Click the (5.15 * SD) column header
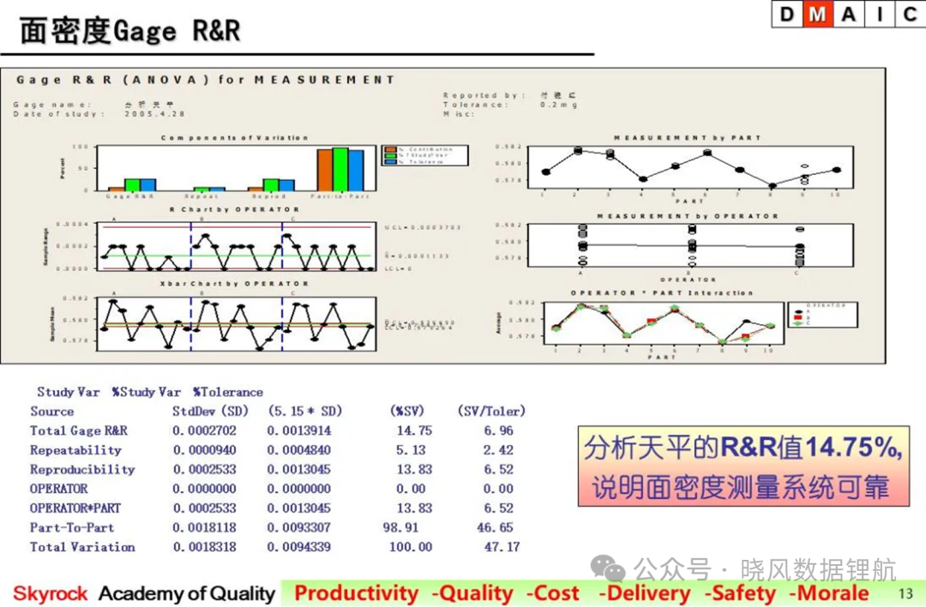This screenshot has width=926, height=607. (304, 412)
